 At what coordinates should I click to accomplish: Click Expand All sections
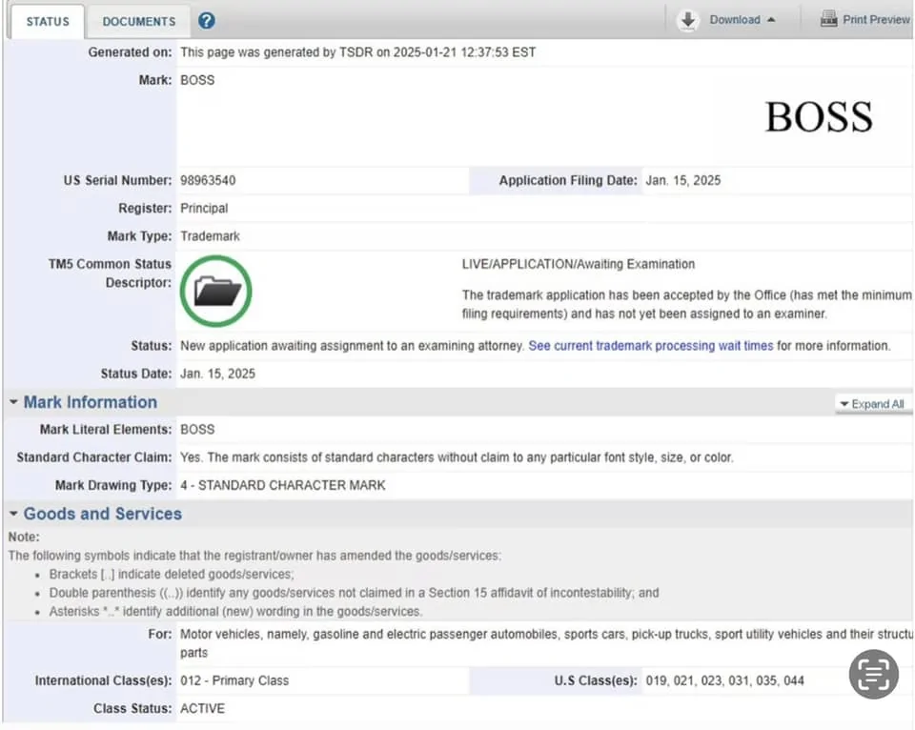coord(872,404)
